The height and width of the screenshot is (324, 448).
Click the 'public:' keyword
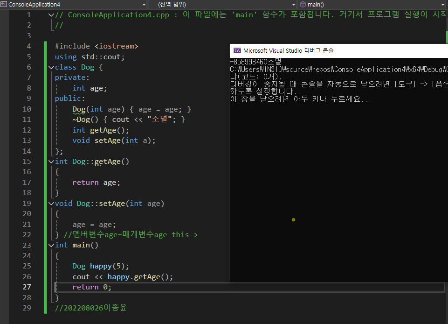(x=70, y=99)
